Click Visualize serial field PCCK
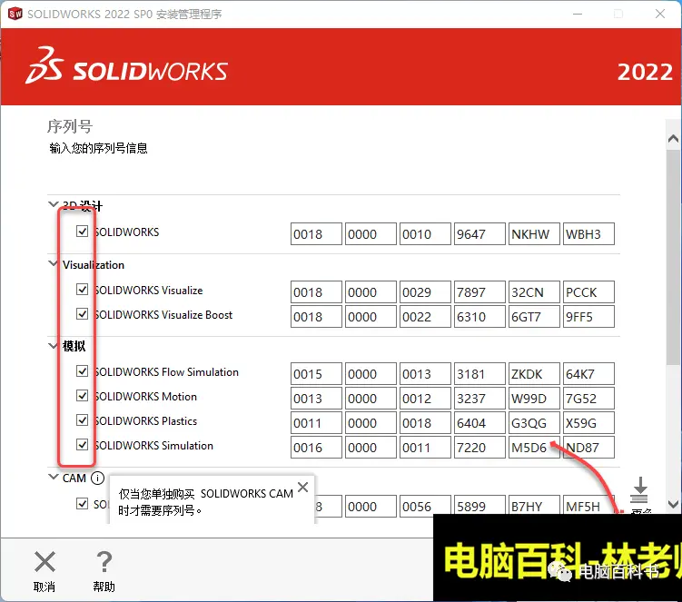Image resolution: width=682 pixels, height=602 pixels. click(588, 291)
